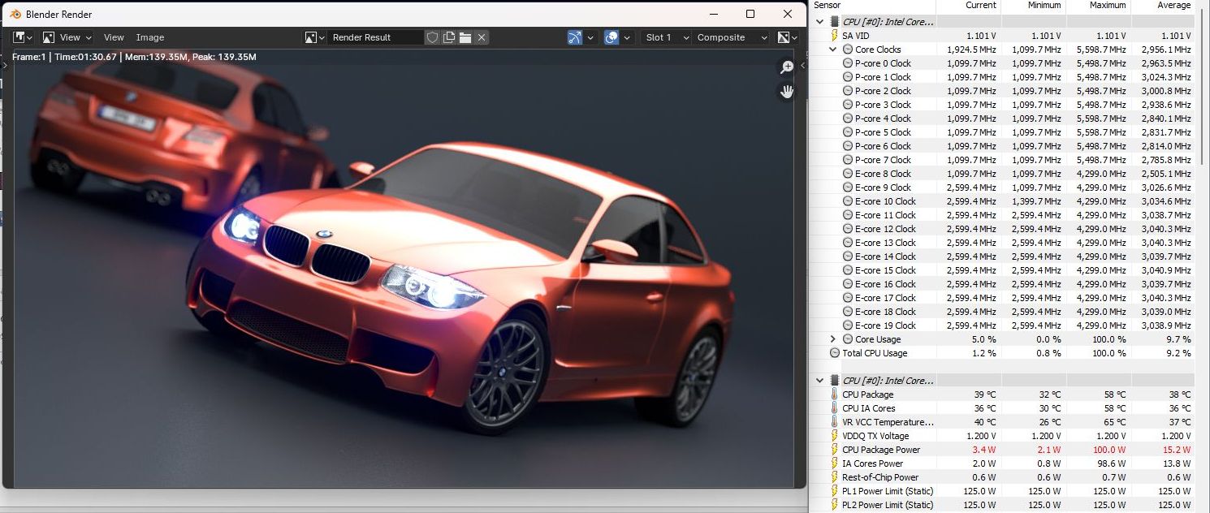This screenshot has width=1210, height=513.
Task: Click the Total CPU Usage icon
Action: (834, 353)
